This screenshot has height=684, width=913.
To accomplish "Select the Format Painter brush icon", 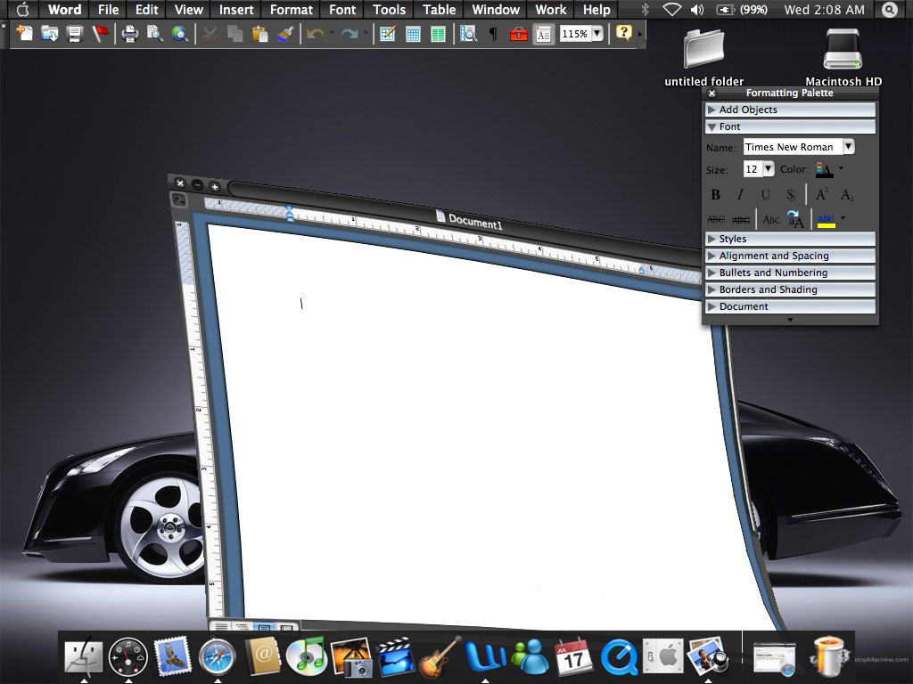I will pyautogui.click(x=284, y=34).
